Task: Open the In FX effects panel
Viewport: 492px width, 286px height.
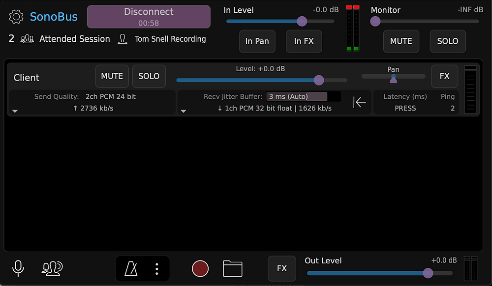Action: pyautogui.click(x=304, y=41)
